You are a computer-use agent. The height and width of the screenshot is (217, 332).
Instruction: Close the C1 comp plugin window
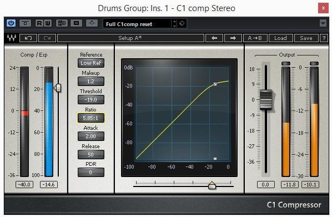pyautogui.click(x=323, y=8)
